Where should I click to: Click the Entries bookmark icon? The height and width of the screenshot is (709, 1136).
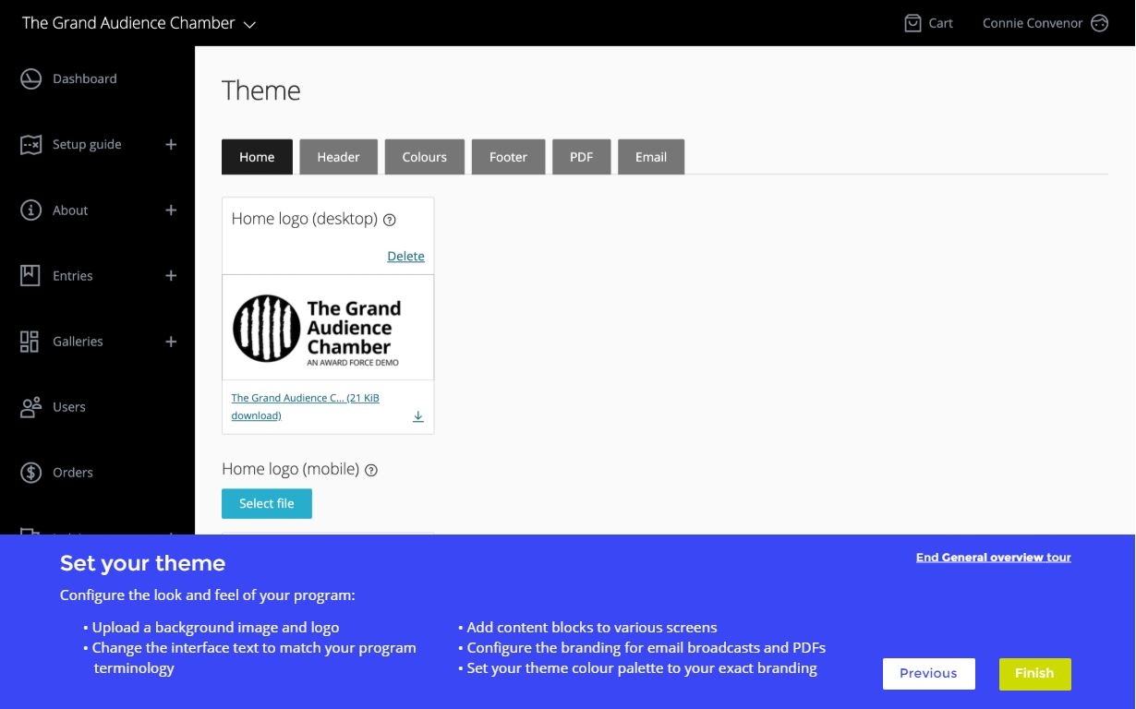tap(31, 275)
